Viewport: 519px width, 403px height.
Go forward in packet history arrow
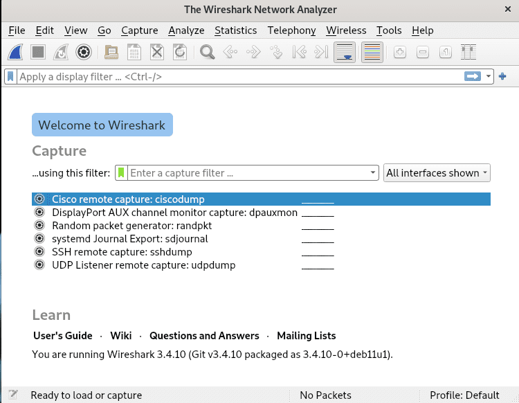coord(253,53)
